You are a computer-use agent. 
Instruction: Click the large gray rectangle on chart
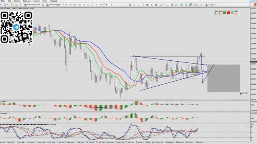(223, 78)
